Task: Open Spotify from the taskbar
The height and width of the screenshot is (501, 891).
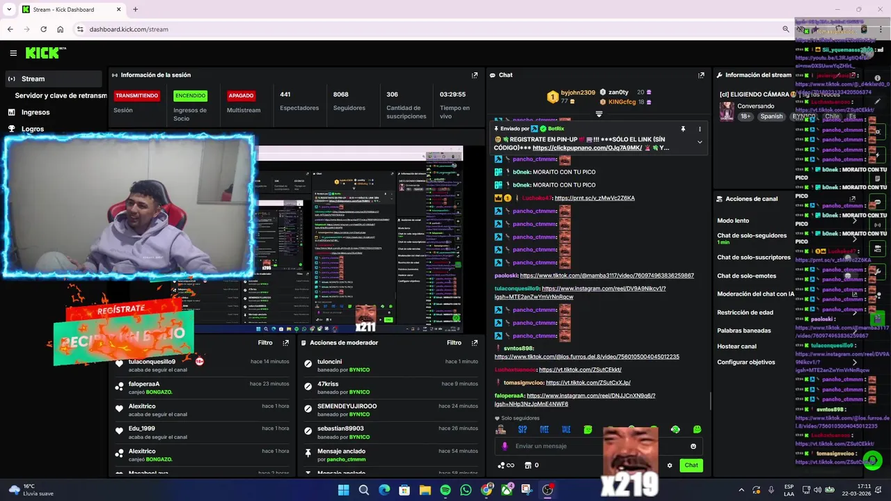Action: tap(445, 490)
